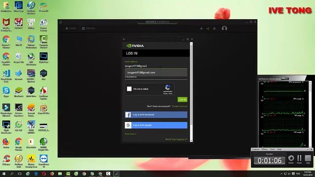
Task: Click the Email address input field
Action: click(156, 66)
